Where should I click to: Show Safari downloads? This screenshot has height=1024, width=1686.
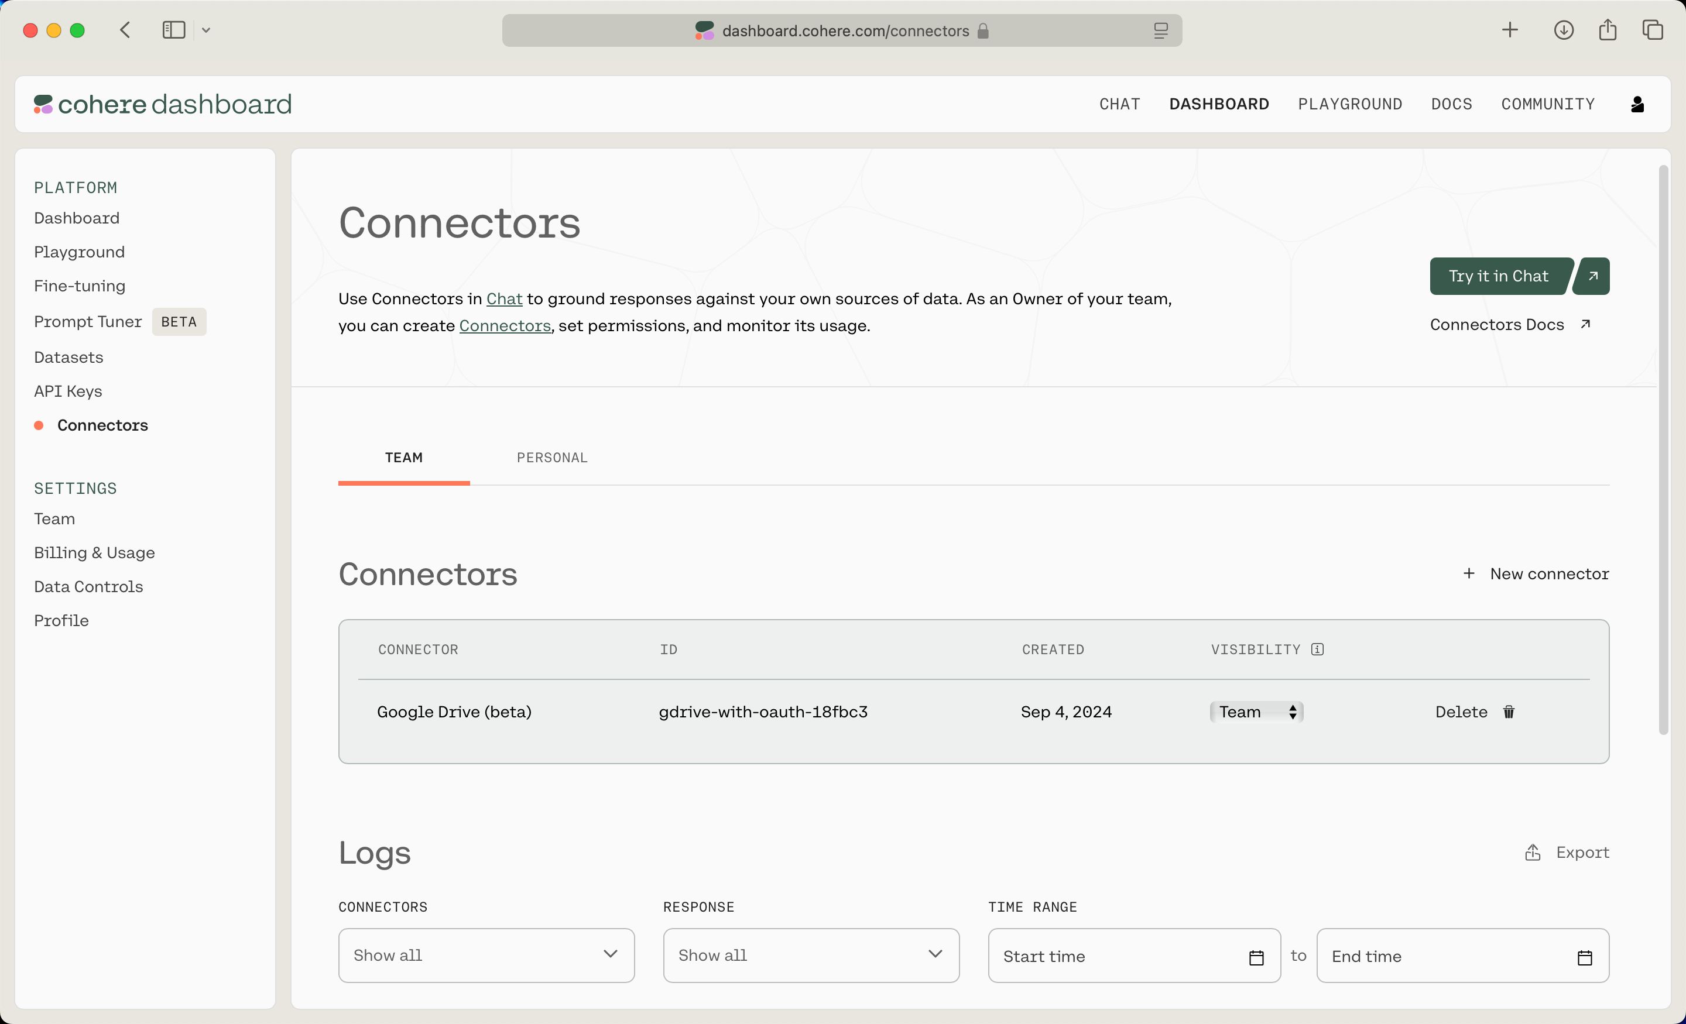(x=1564, y=30)
